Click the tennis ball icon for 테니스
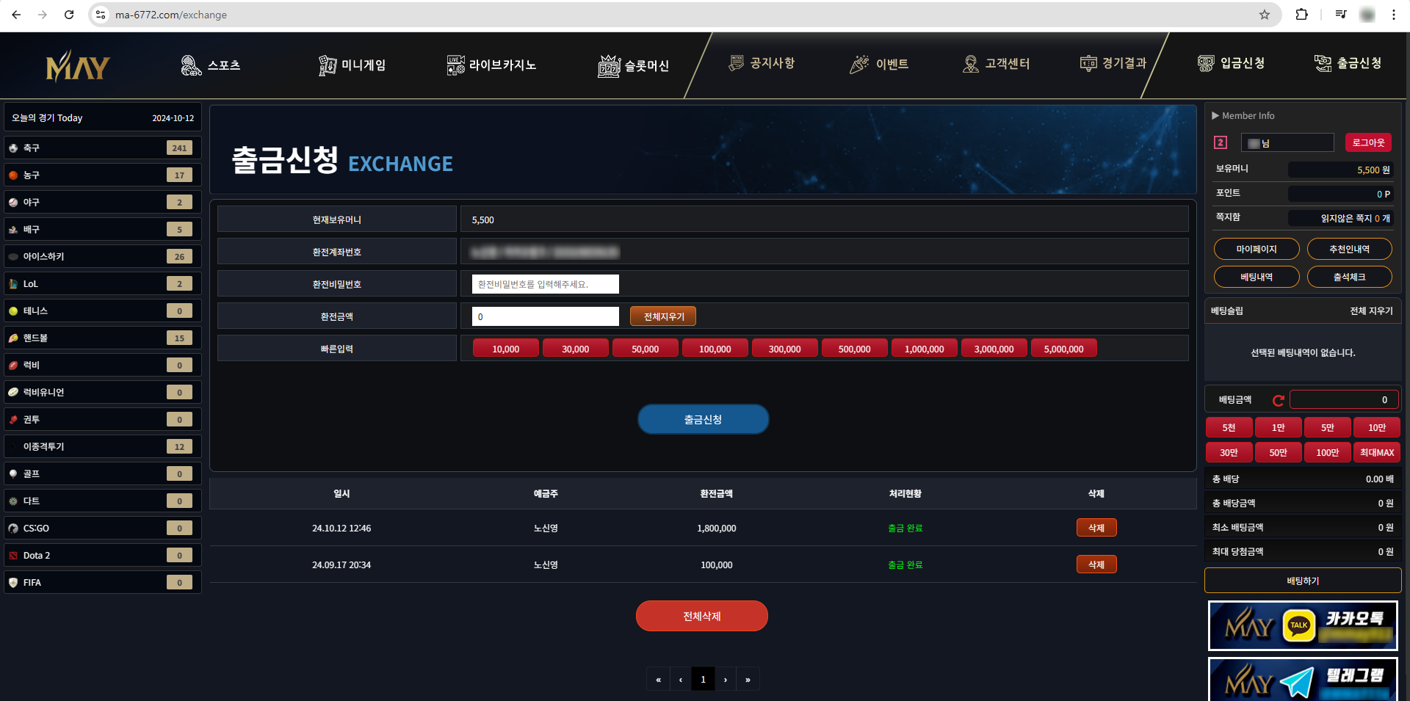This screenshot has width=1410, height=701. pyautogui.click(x=13, y=311)
